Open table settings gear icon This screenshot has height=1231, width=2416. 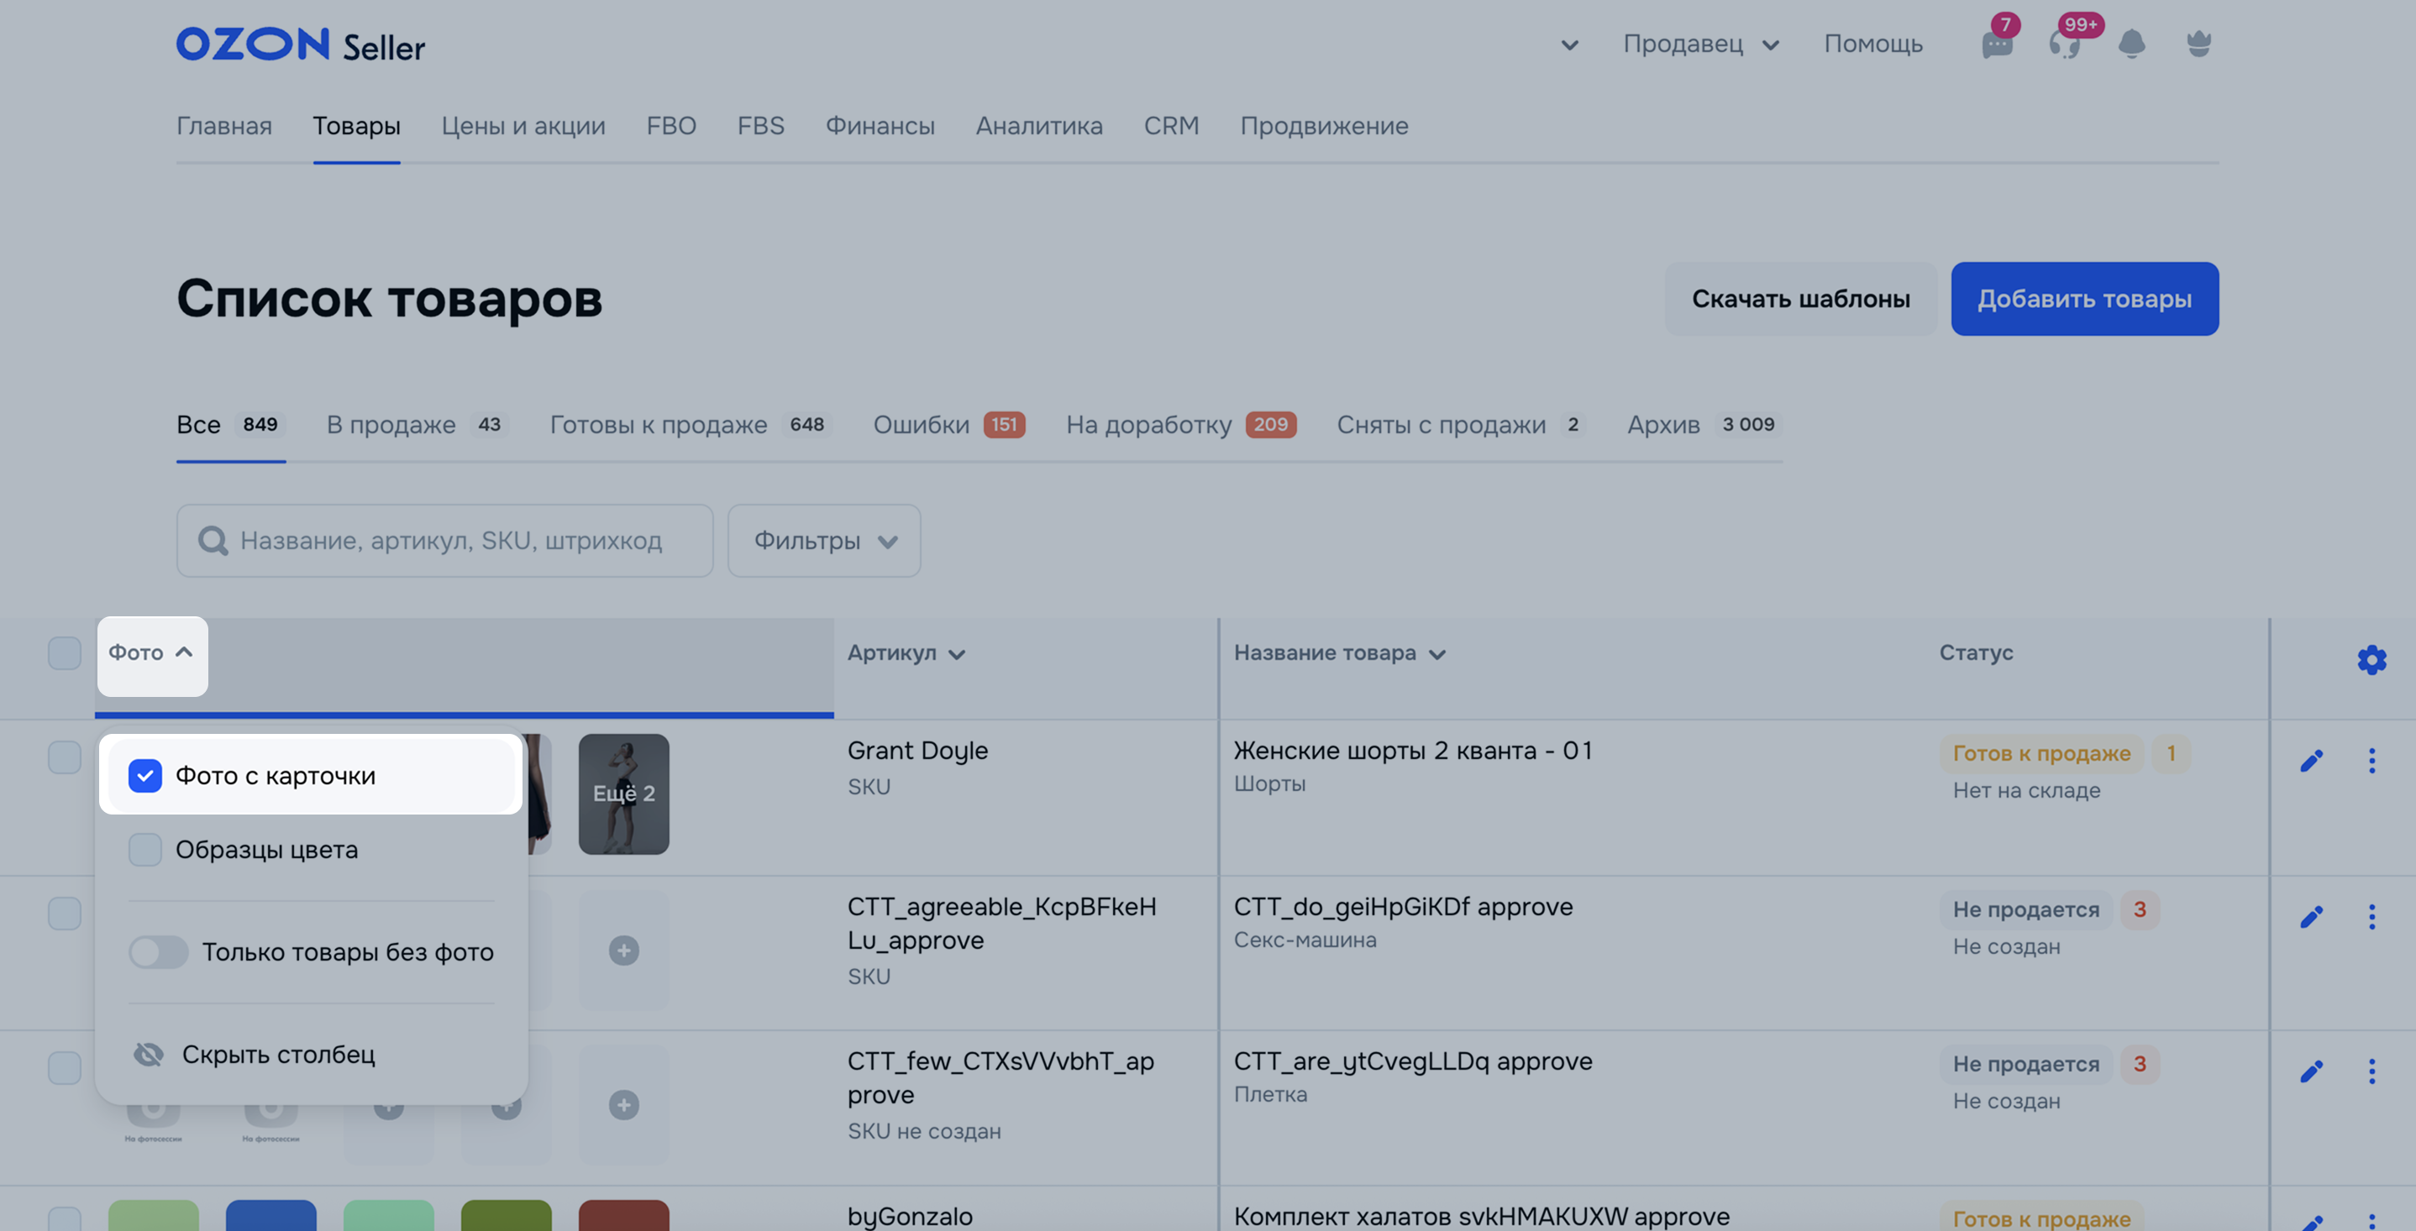[2371, 659]
